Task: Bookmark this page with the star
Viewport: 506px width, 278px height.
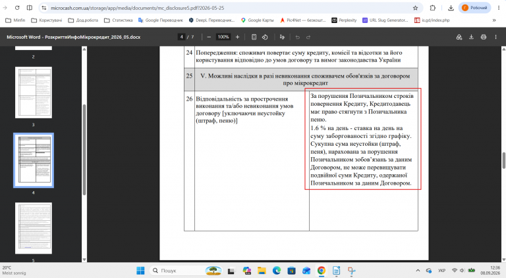Action: 415,8
